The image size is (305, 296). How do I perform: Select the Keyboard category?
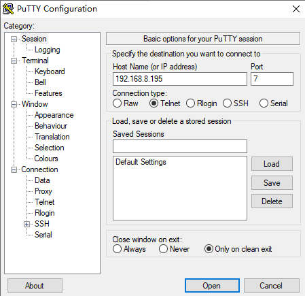(50, 71)
